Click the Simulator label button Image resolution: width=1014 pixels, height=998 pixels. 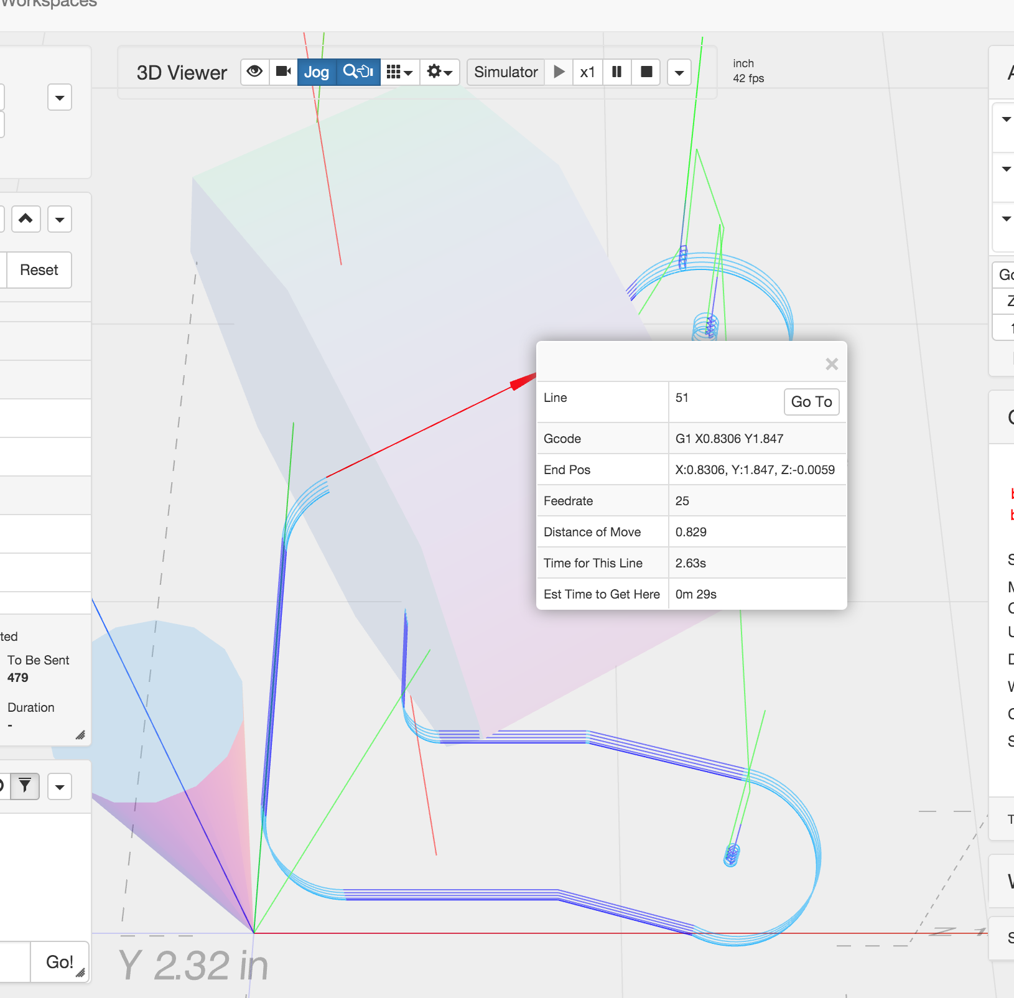coord(506,72)
